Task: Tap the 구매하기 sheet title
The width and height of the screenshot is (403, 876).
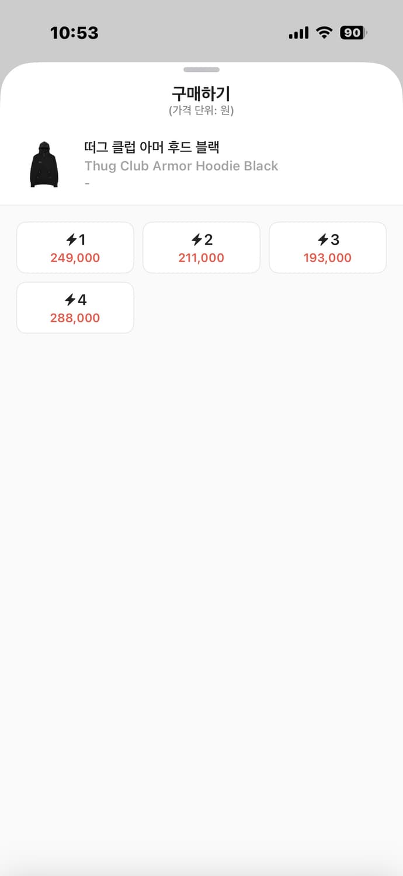Action: tap(201, 93)
